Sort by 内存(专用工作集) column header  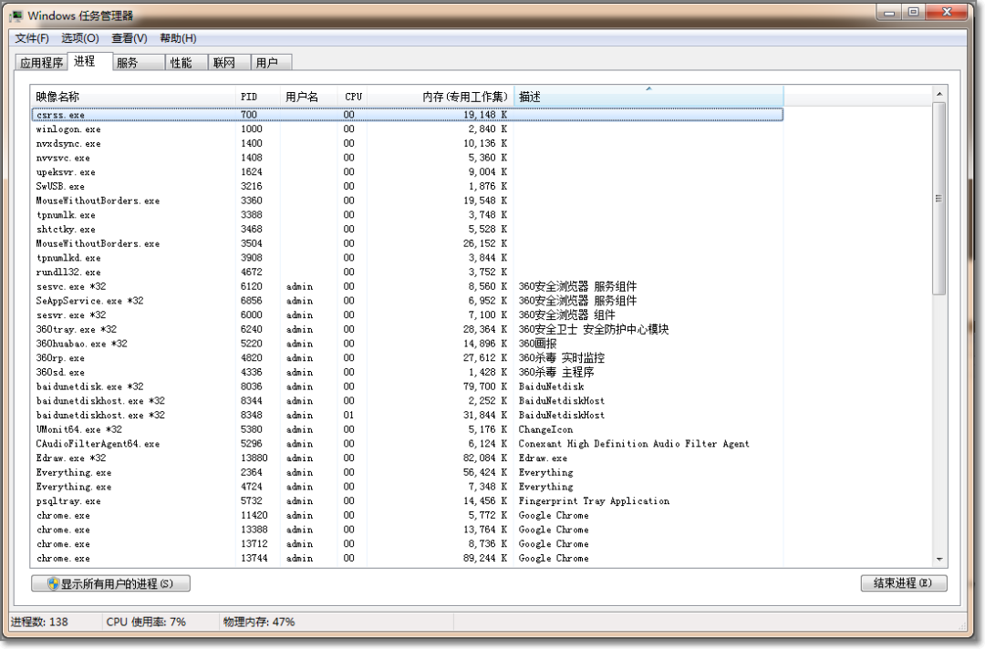(441, 97)
